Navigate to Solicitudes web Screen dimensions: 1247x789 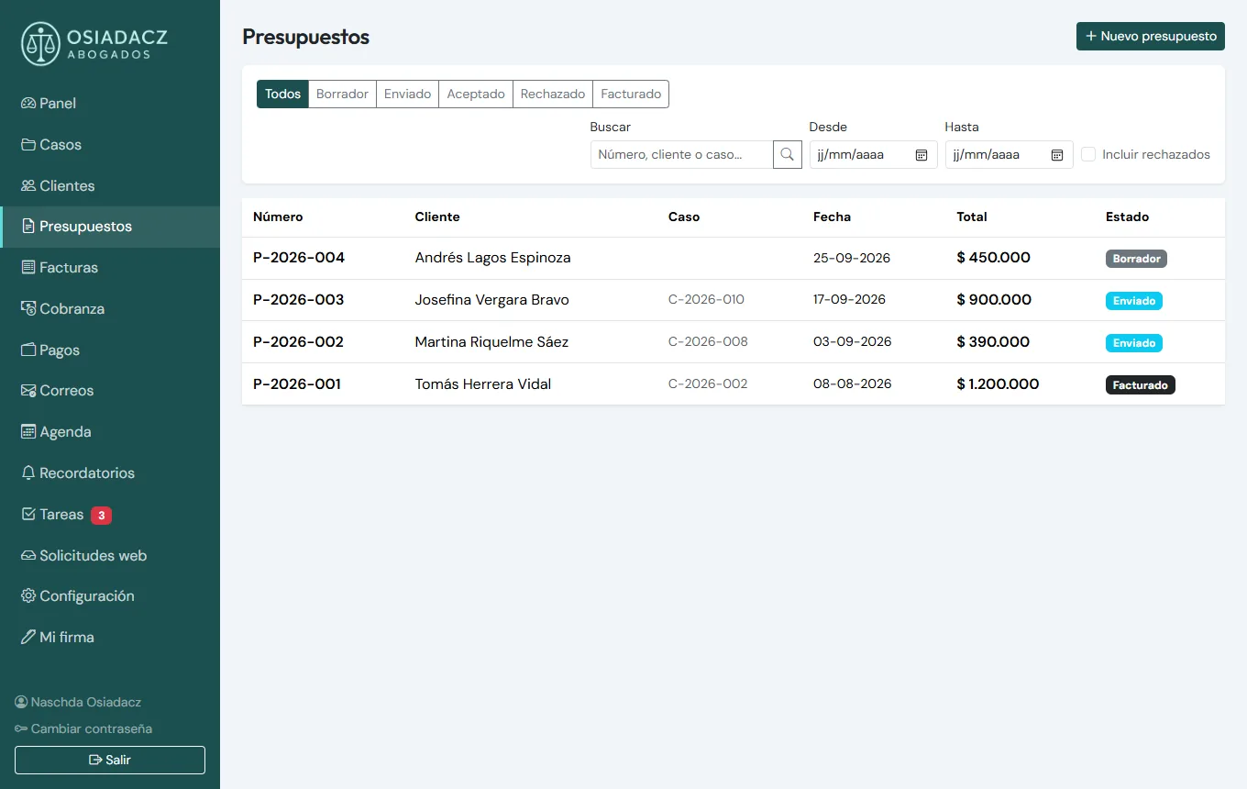coord(110,556)
